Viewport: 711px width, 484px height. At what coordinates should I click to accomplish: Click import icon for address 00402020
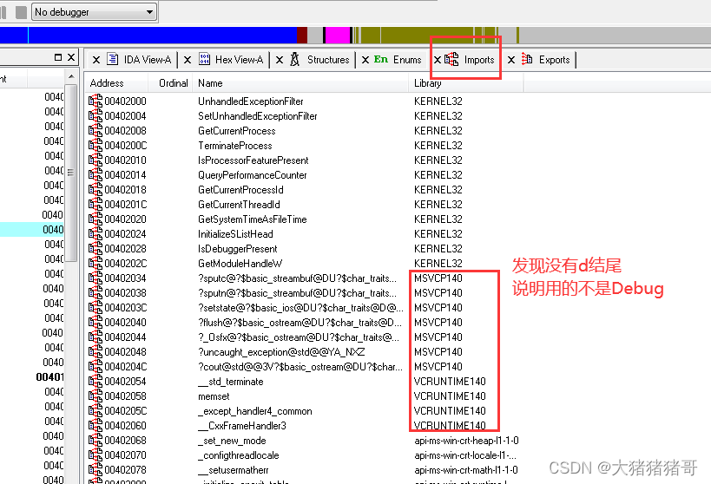click(x=95, y=219)
